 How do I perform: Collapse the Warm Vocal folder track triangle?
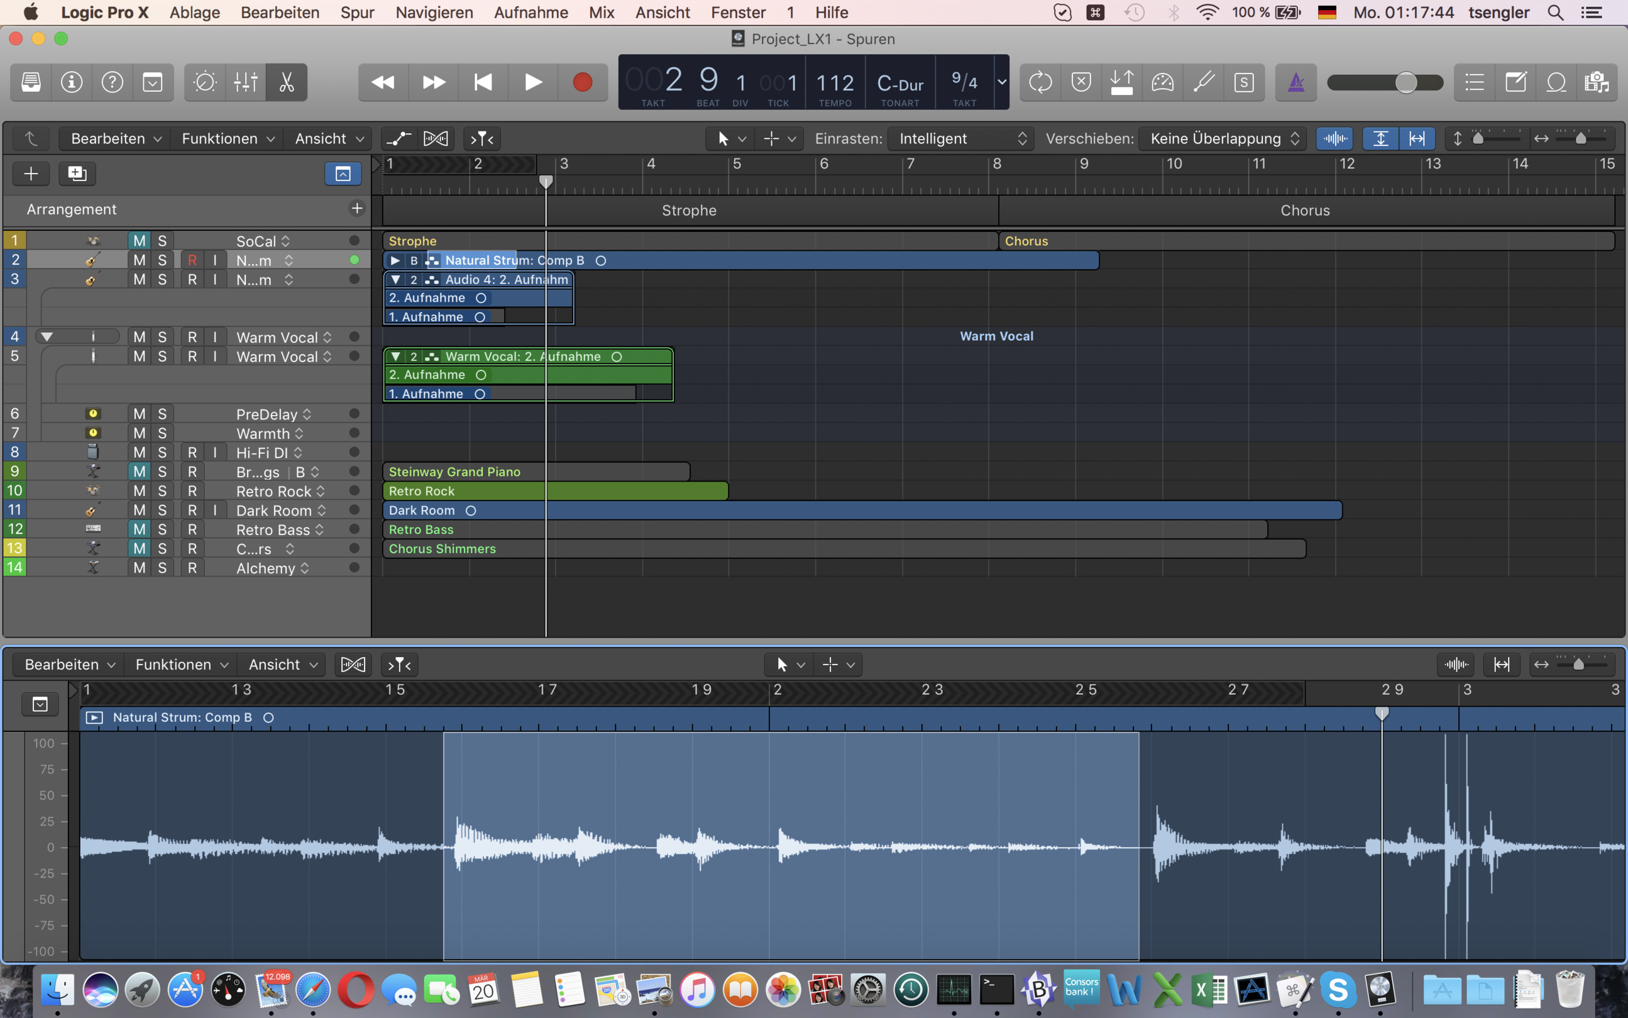pos(47,336)
